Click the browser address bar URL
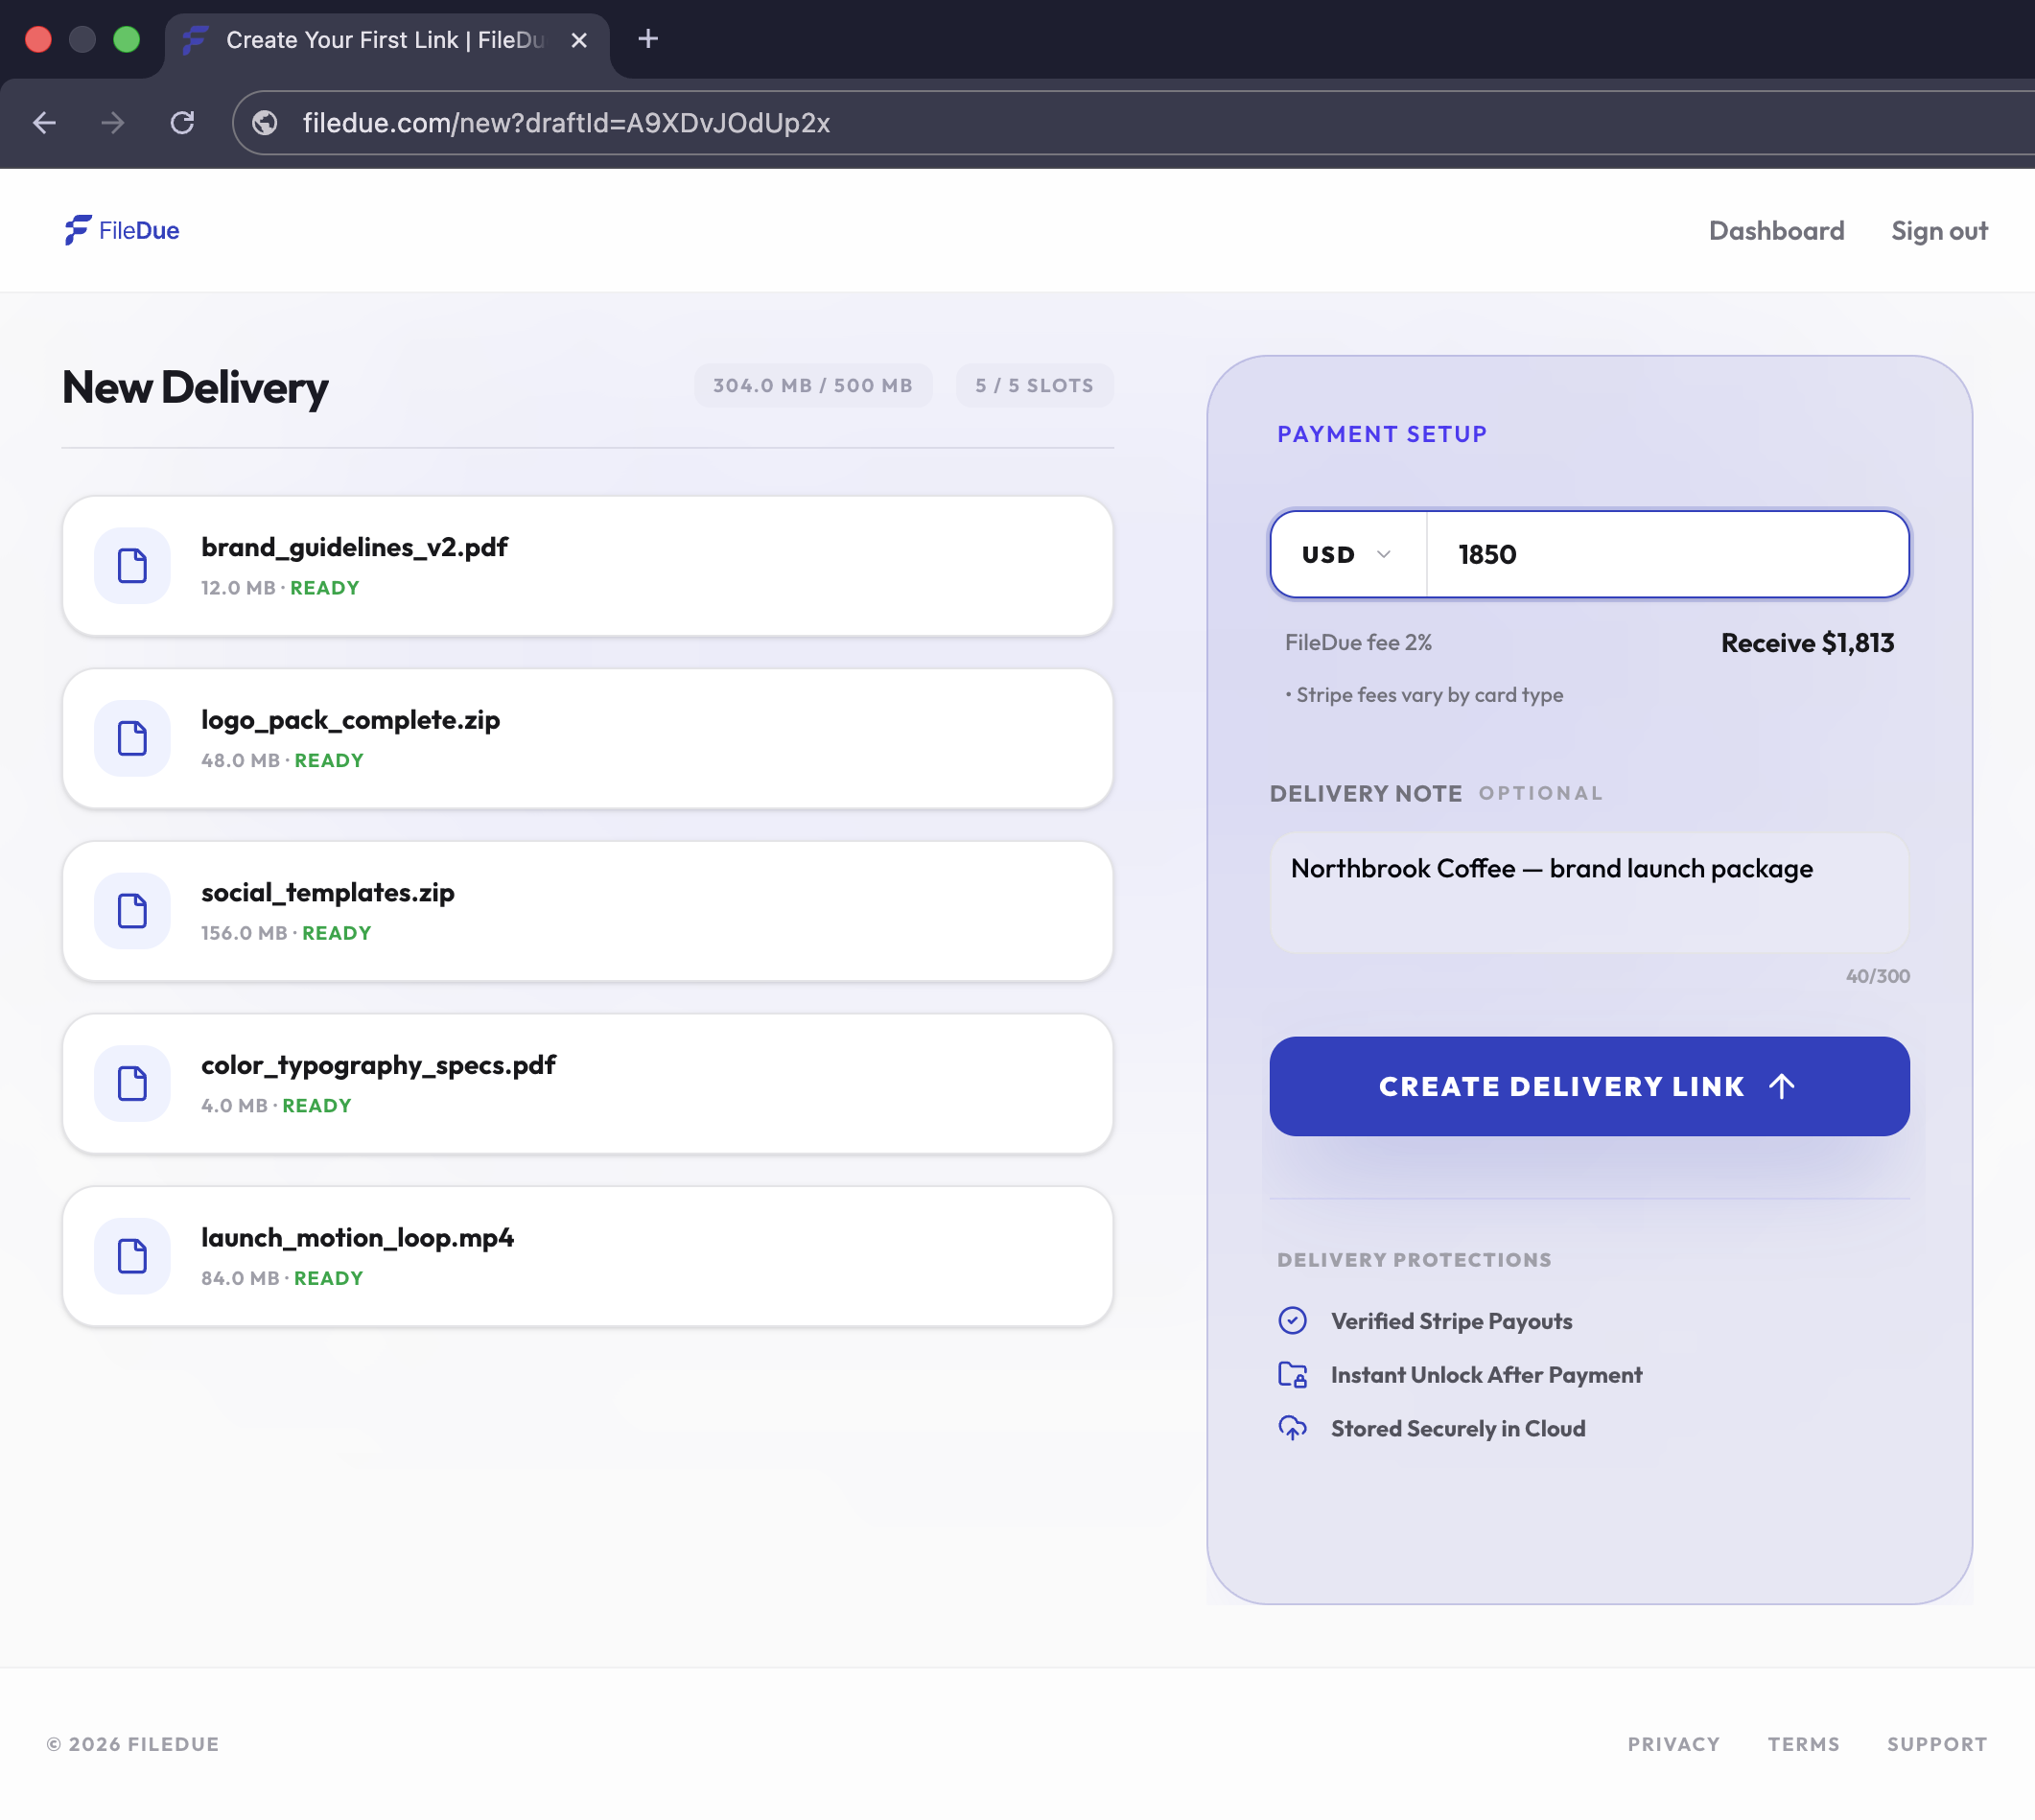This screenshot has height=1820, width=2035. coord(566,123)
